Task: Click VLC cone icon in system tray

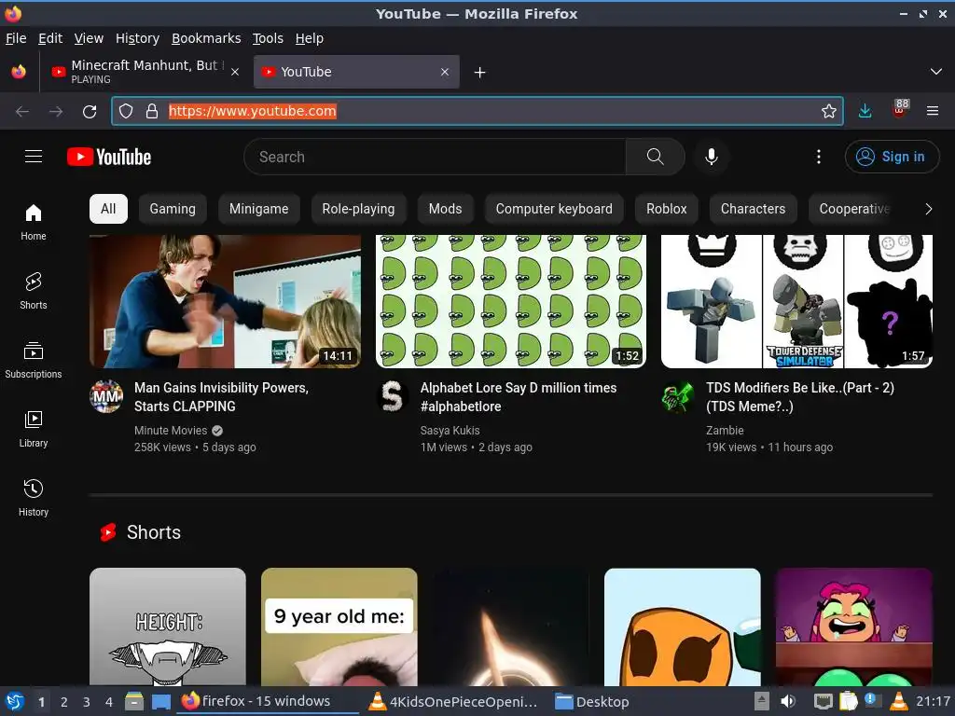Action: [x=898, y=701]
